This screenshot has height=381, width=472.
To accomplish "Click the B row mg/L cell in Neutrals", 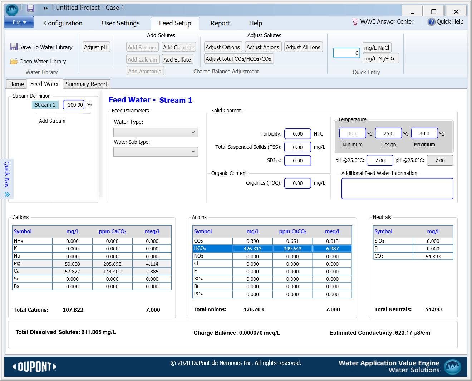I will click(433, 249).
